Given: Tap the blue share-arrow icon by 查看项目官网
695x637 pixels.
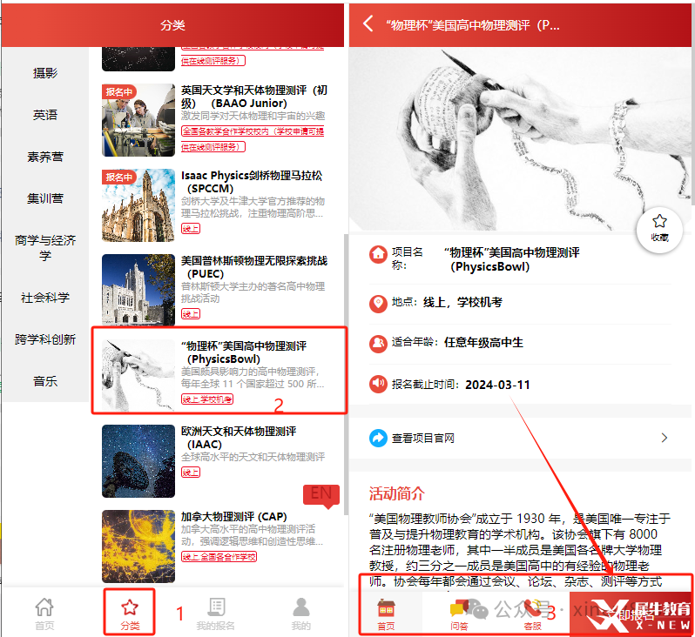Looking at the screenshot, I should (378, 438).
